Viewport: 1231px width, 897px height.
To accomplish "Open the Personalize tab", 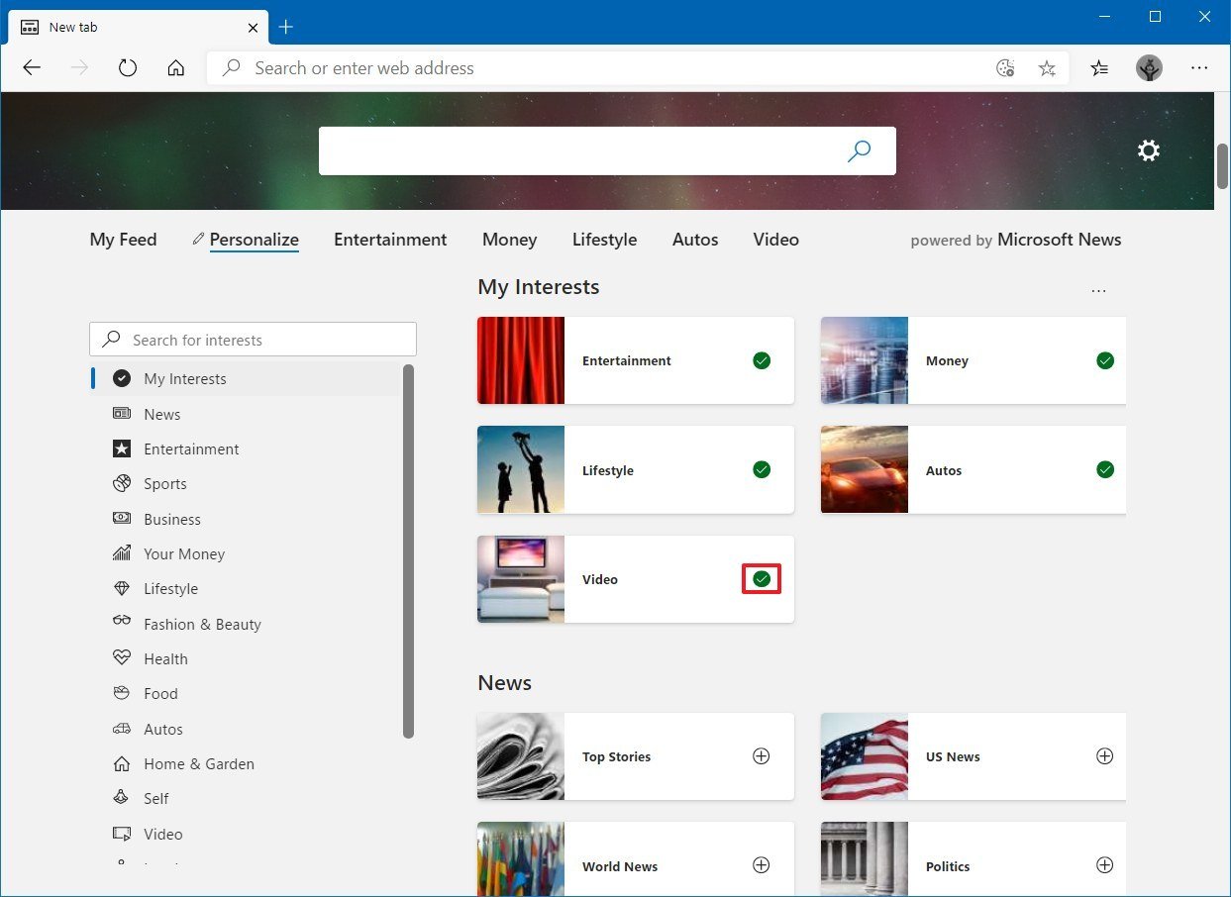I will tap(254, 240).
